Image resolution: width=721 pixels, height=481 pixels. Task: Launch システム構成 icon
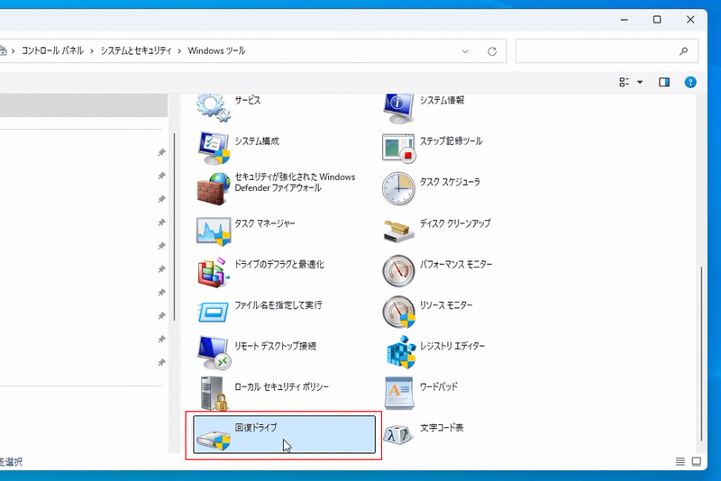tap(214, 148)
